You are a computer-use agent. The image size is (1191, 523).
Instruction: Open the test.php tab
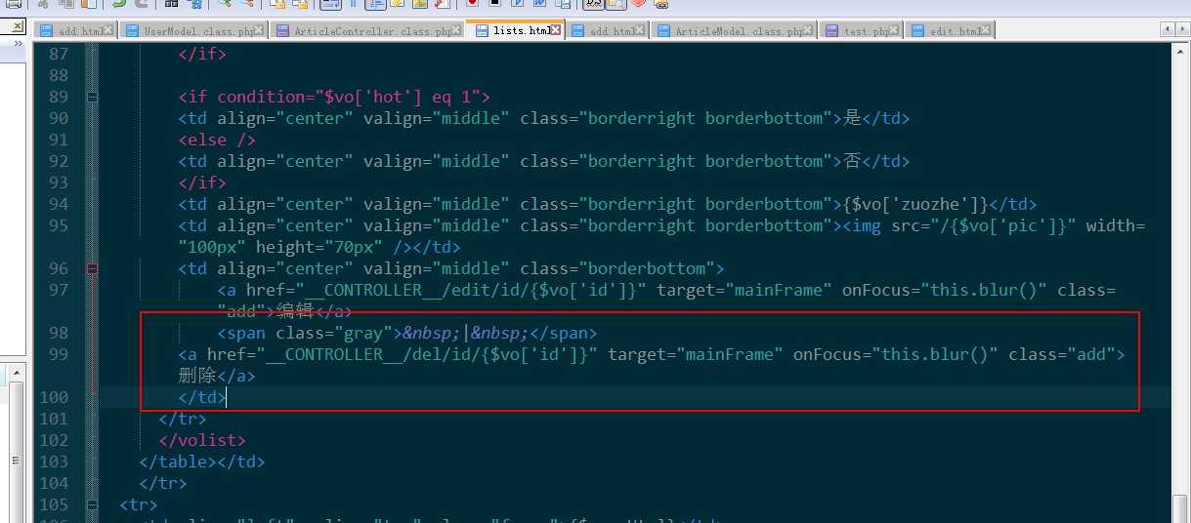[x=861, y=31]
